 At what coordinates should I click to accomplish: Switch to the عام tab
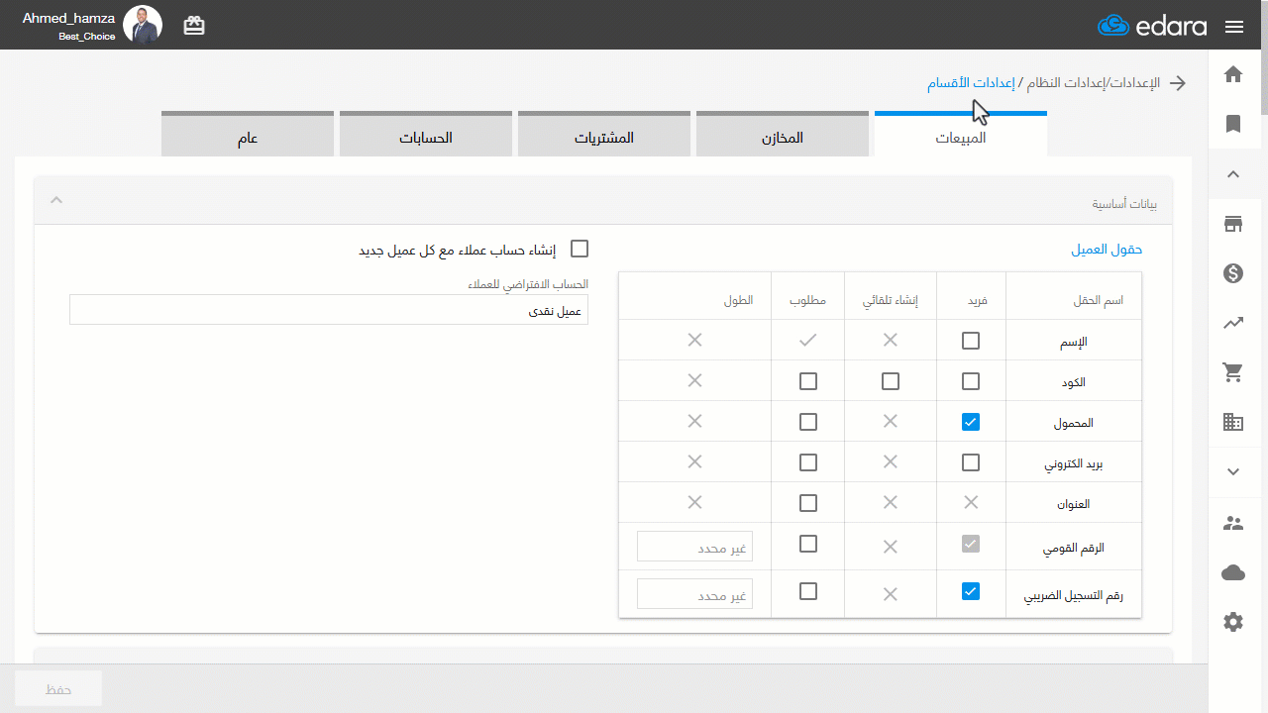pos(248,136)
